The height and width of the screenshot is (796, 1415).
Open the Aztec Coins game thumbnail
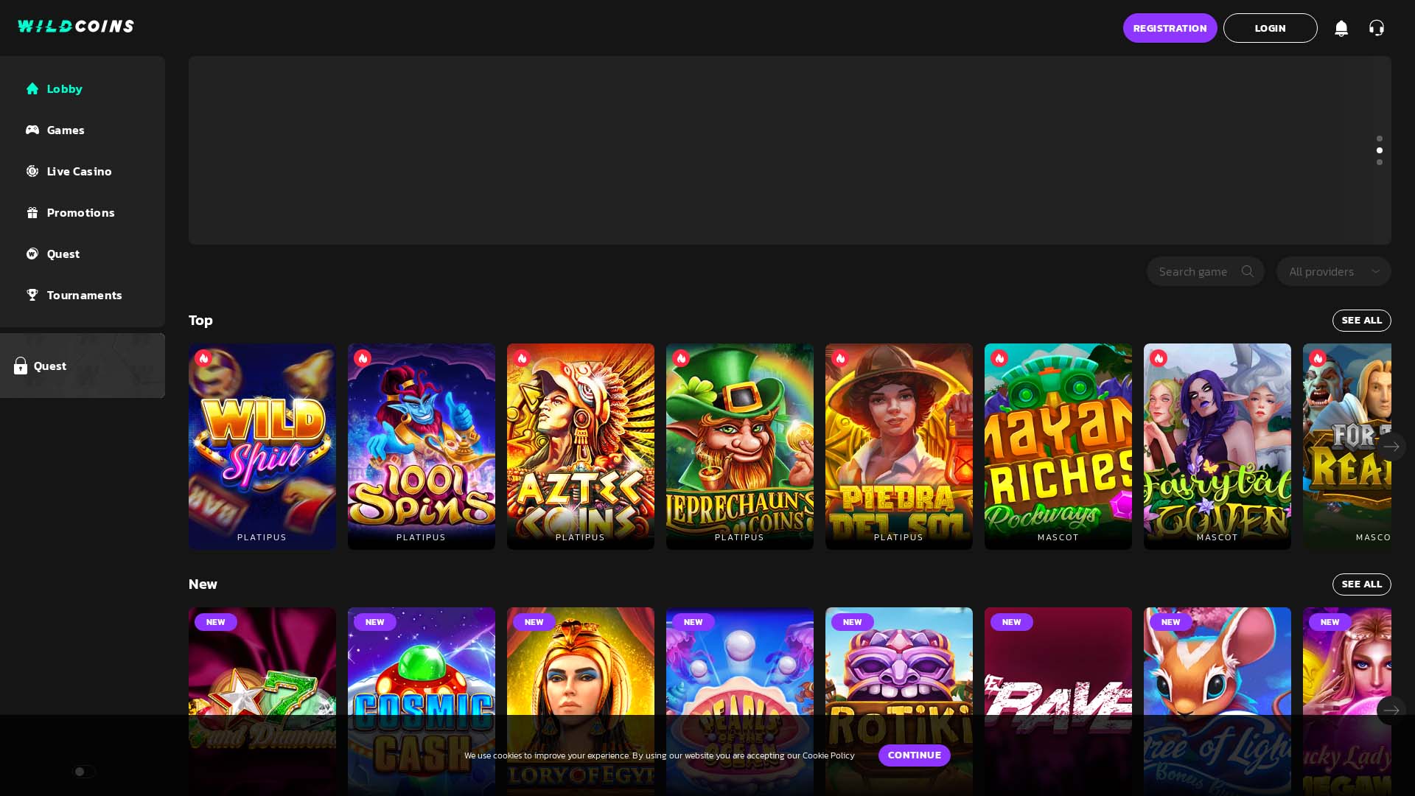581,447
